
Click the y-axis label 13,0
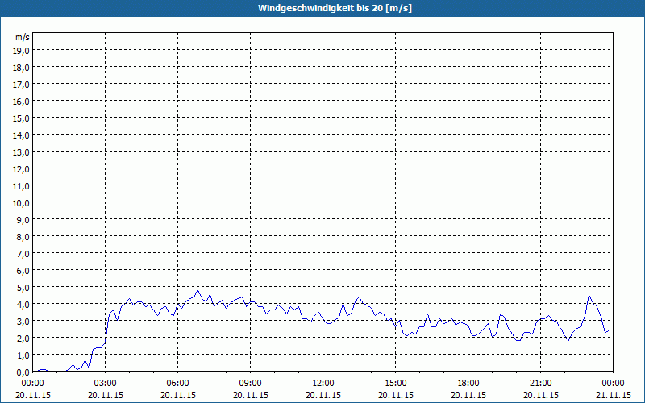(23, 152)
